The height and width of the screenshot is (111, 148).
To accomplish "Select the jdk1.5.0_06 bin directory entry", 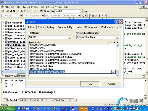I will click(51, 57).
